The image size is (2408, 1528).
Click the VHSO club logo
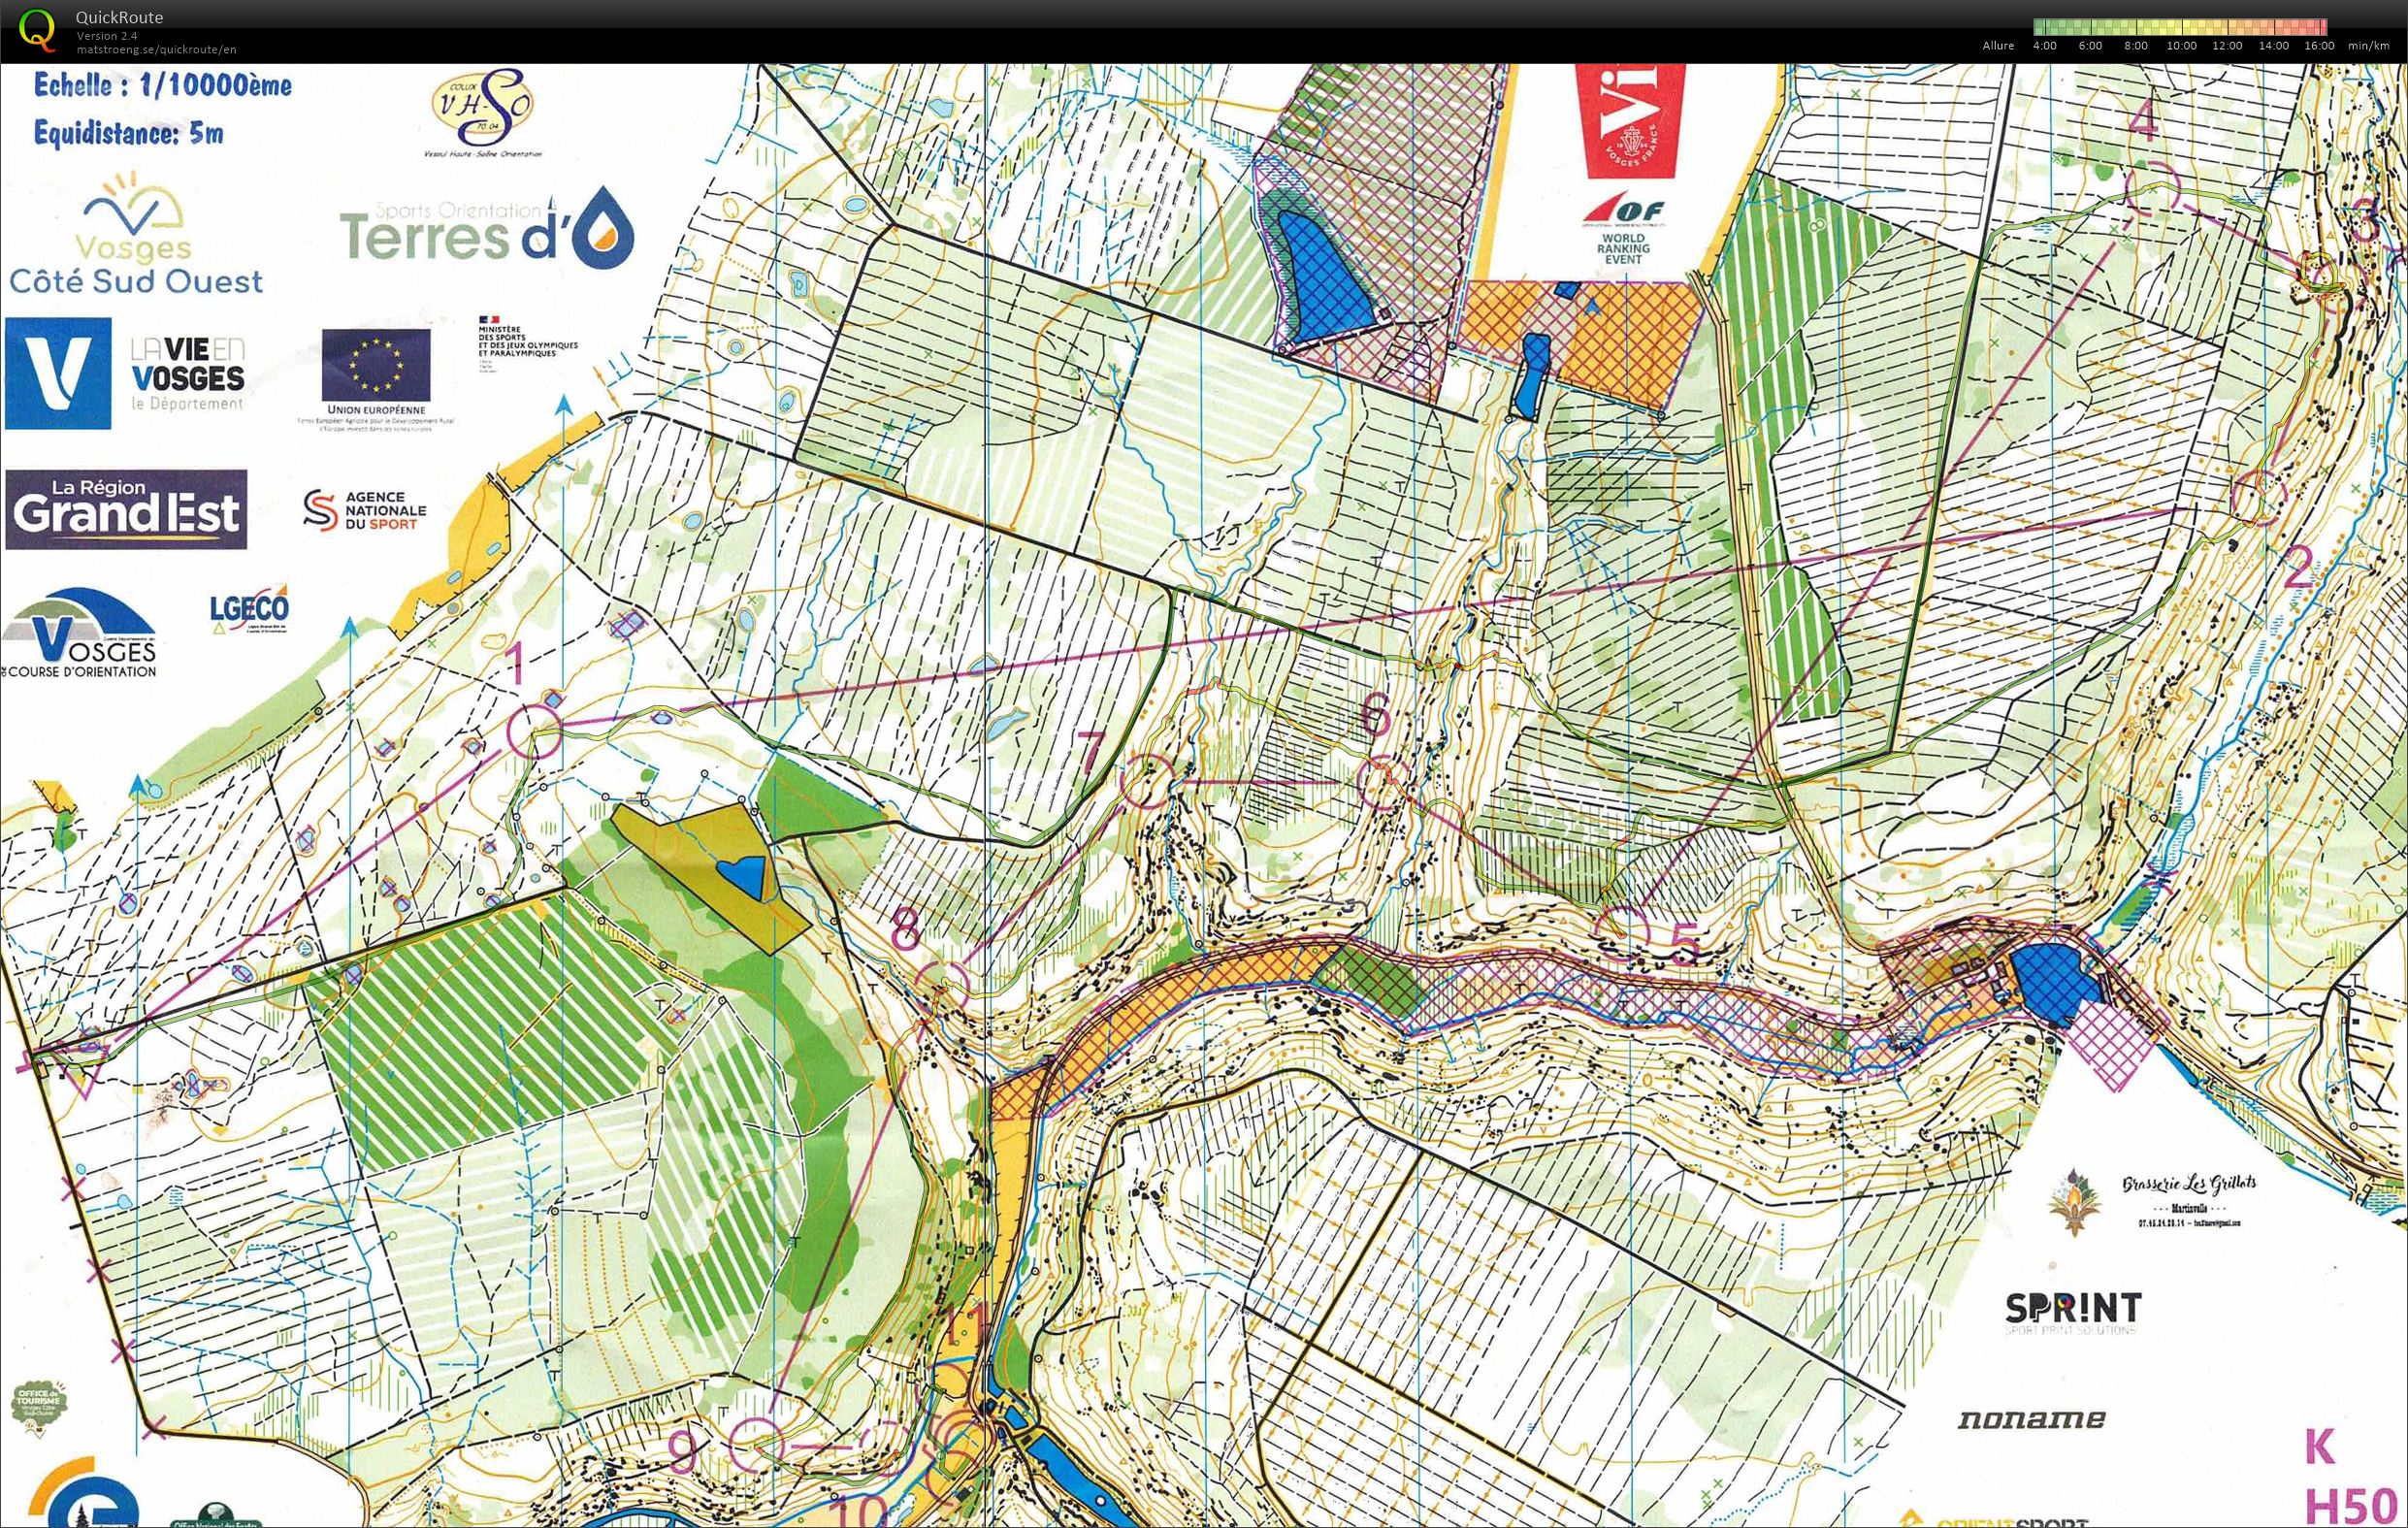point(483,113)
